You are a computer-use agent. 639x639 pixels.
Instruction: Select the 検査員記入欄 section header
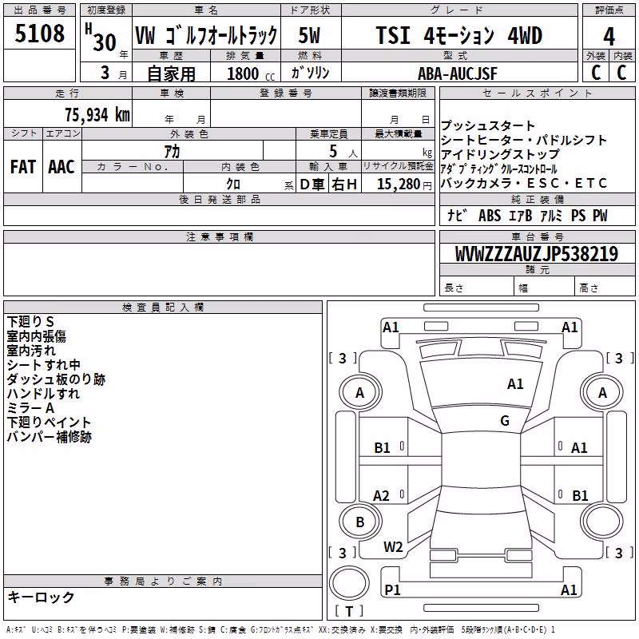[x=163, y=308]
